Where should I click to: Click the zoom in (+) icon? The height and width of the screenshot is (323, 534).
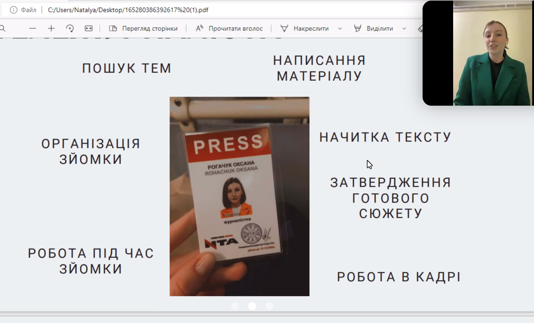click(51, 28)
